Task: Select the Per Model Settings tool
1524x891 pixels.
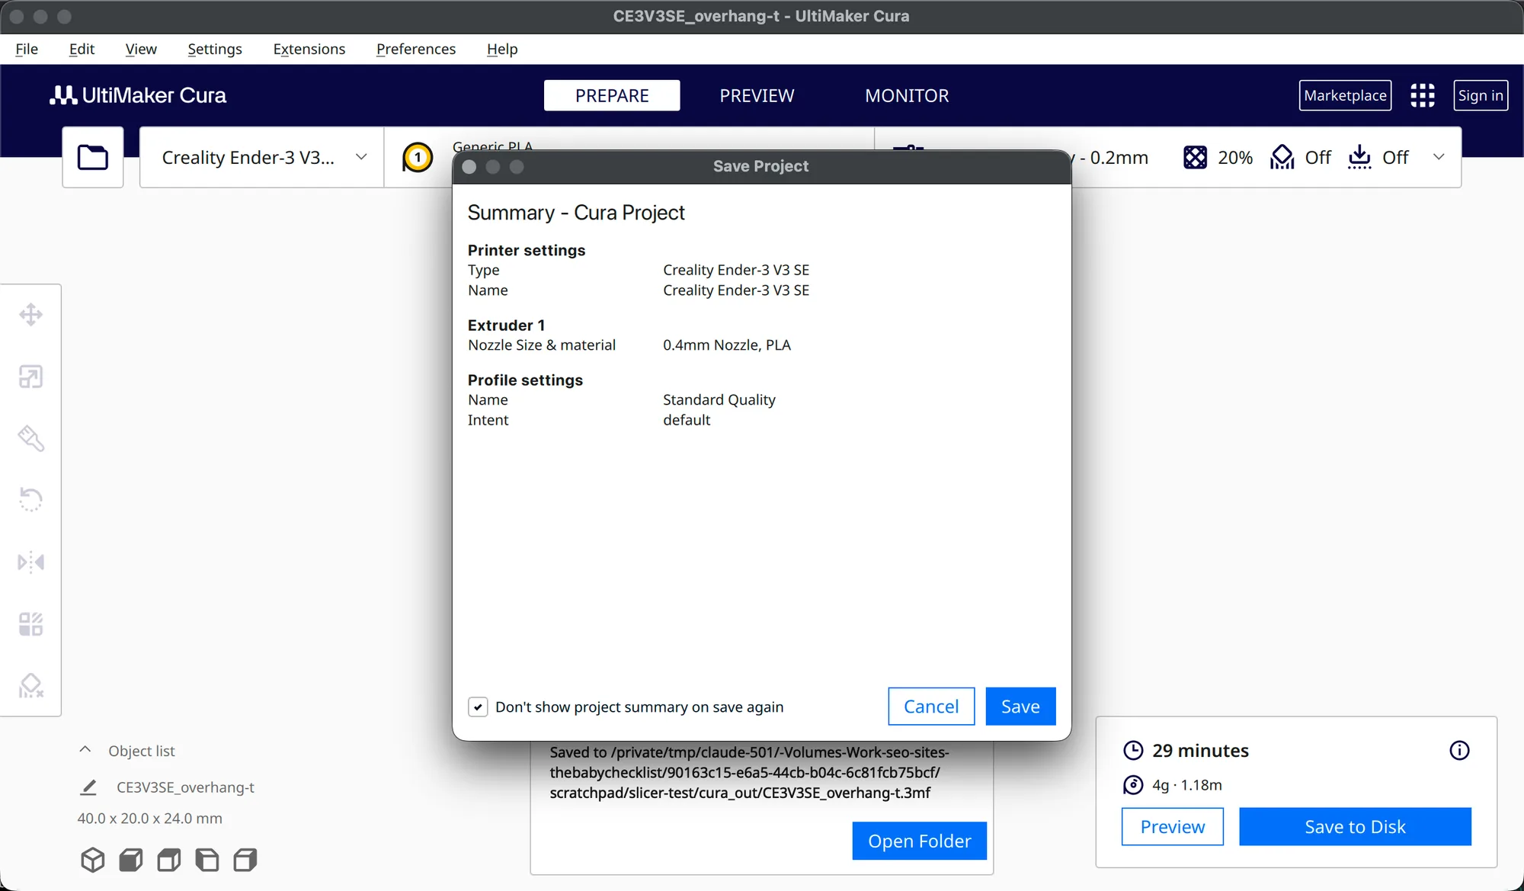Action: tap(30, 624)
